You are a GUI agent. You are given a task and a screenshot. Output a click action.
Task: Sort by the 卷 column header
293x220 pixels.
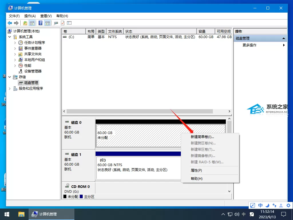point(74,31)
